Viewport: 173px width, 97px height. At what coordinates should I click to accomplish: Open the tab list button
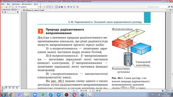170,10
